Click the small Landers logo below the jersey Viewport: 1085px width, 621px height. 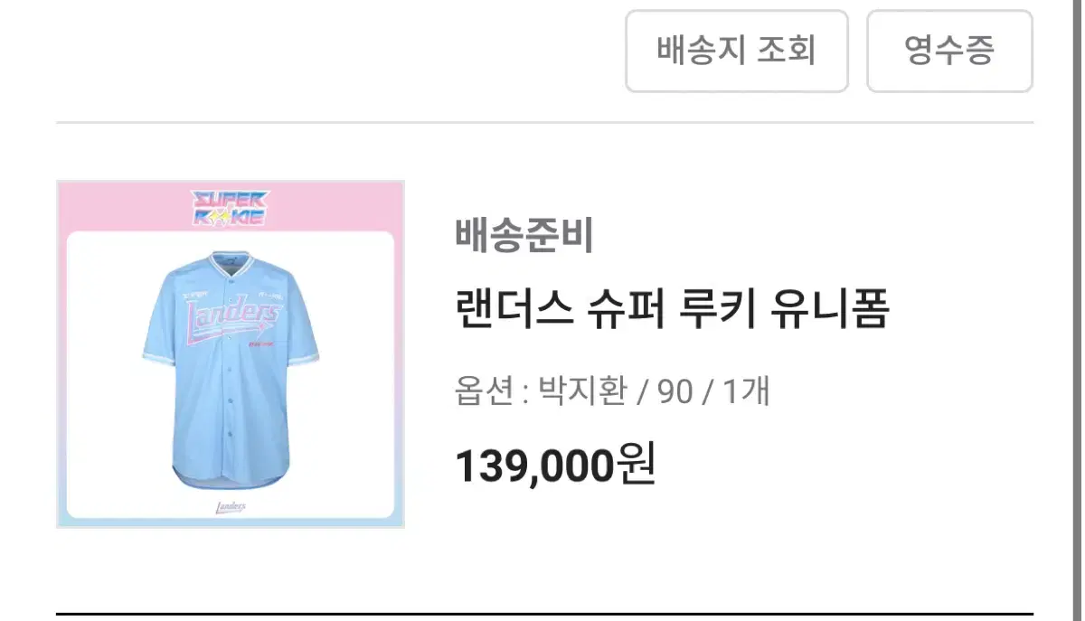coord(231,507)
